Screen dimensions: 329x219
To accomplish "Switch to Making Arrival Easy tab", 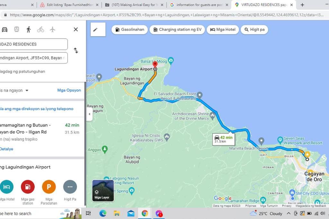I will click(x=134, y=5).
